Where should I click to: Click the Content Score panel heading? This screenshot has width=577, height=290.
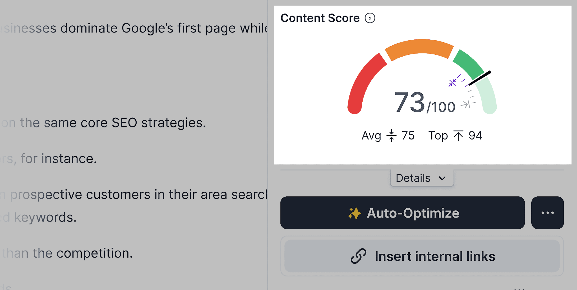click(320, 18)
